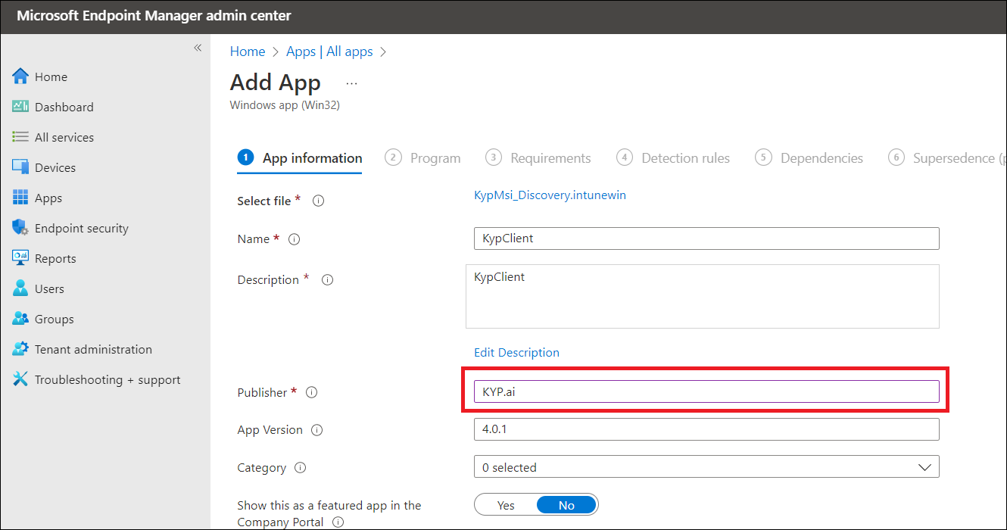Viewport: 1007px width, 530px height.
Task: Open the ellipsis menu next to Add App
Action: tap(351, 83)
